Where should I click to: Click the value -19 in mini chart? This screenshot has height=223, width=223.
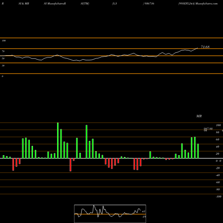pyautogui.click(x=144, y=217)
